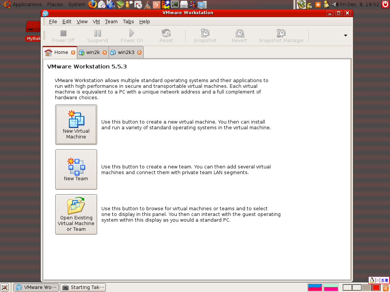Open the View menu
Image resolution: width=390 pixels, height=292 pixels.
coord(82,22)
